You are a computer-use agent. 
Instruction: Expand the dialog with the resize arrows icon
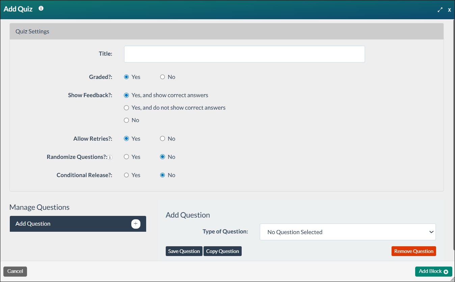click(440, 10)
